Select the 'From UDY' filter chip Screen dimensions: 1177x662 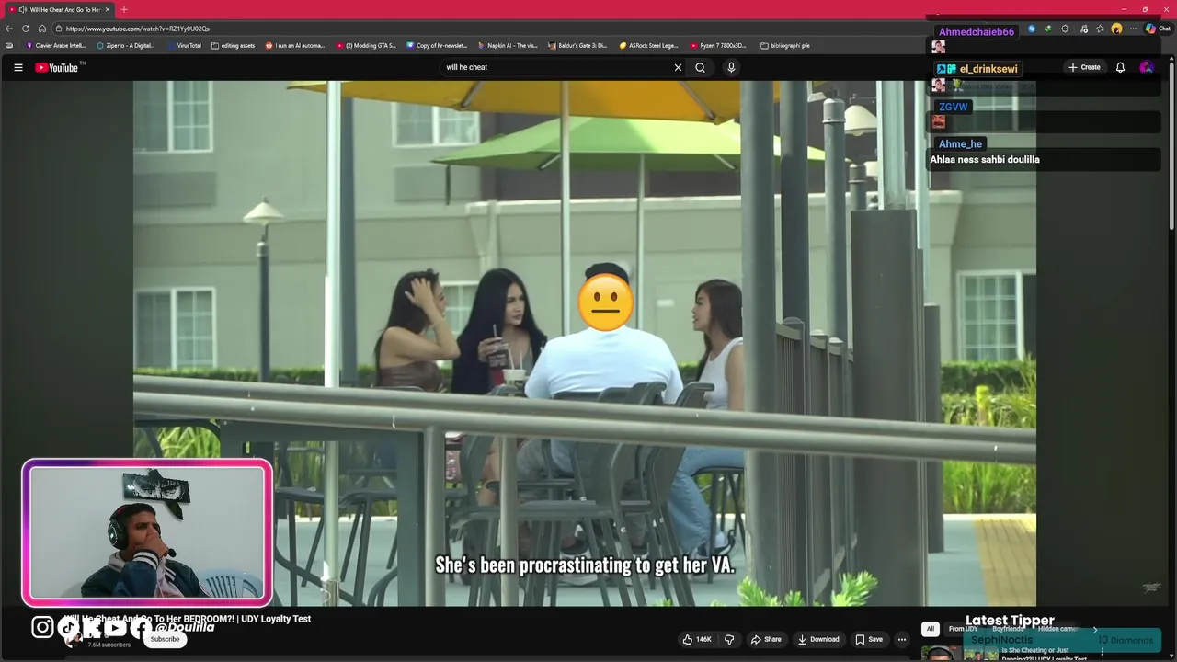tap(963, 629)
